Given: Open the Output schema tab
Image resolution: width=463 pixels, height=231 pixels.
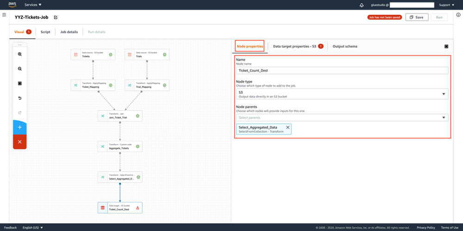Looking at the screenshot, I should point(345,46).
